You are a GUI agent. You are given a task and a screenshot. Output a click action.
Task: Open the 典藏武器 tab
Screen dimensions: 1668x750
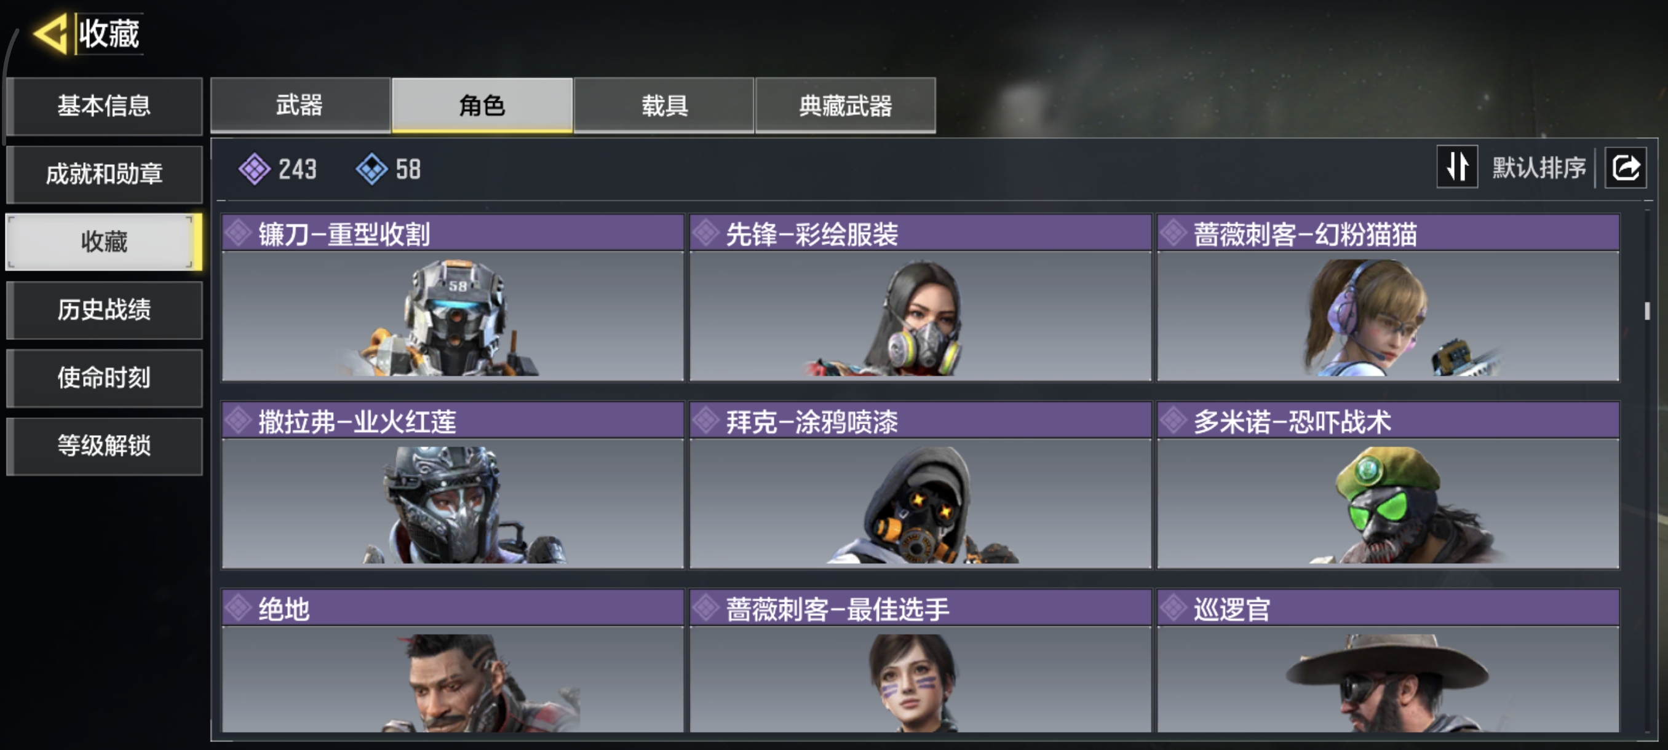tap(845, 105)
